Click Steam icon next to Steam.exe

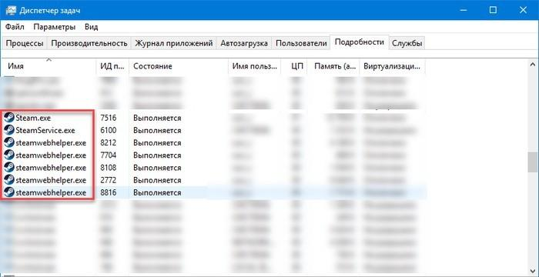pos(9,118)
